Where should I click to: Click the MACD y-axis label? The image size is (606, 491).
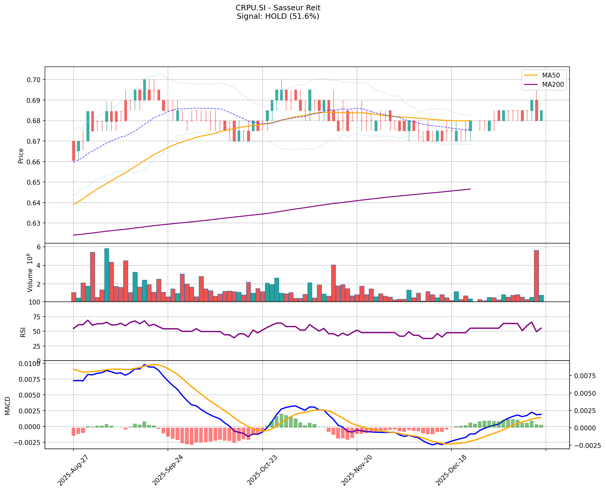(8, 406)
